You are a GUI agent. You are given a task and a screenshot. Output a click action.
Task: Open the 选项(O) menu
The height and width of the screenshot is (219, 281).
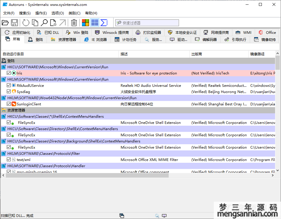58,13
